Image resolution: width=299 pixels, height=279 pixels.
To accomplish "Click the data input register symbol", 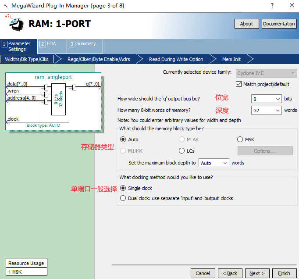I will (46, 88).
